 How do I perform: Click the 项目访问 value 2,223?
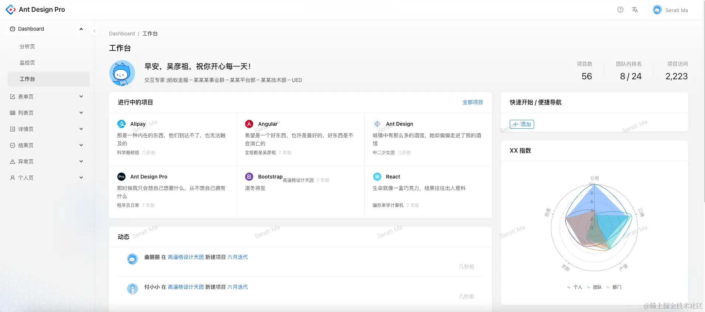(677, 76)
